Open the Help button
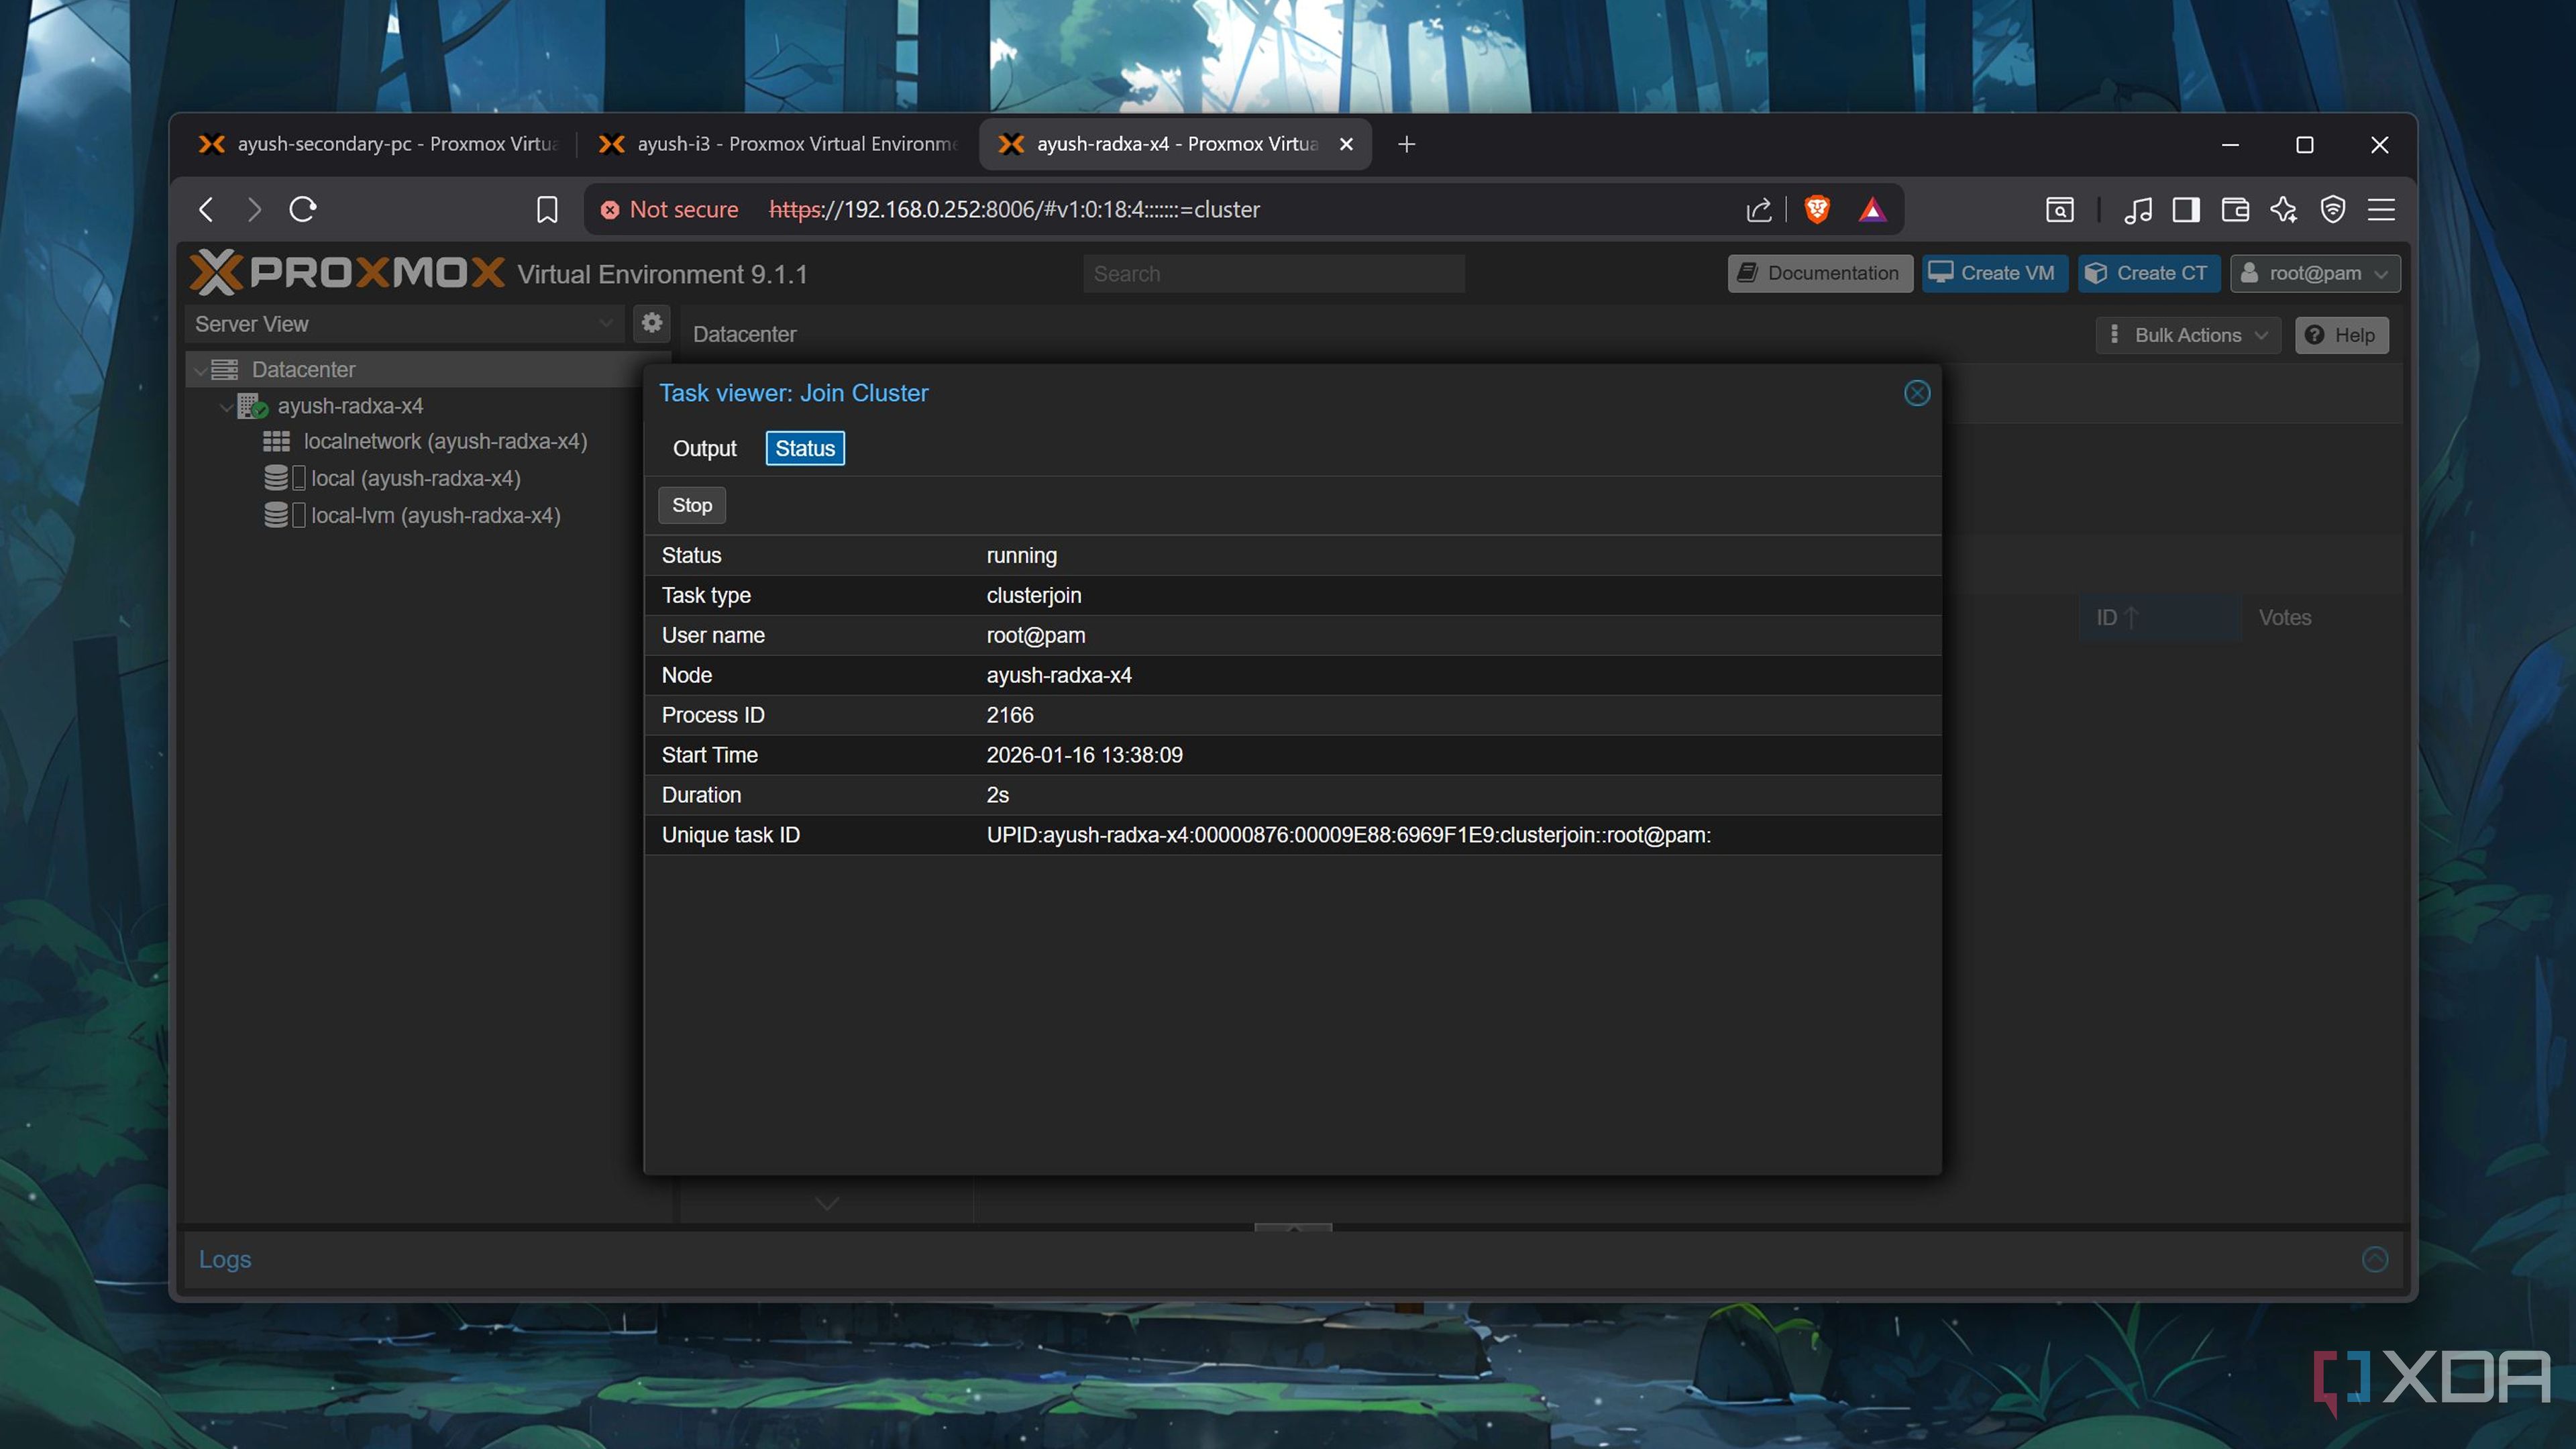The height and width of the screenshot is (1449, 2576). coord(2341,335)
